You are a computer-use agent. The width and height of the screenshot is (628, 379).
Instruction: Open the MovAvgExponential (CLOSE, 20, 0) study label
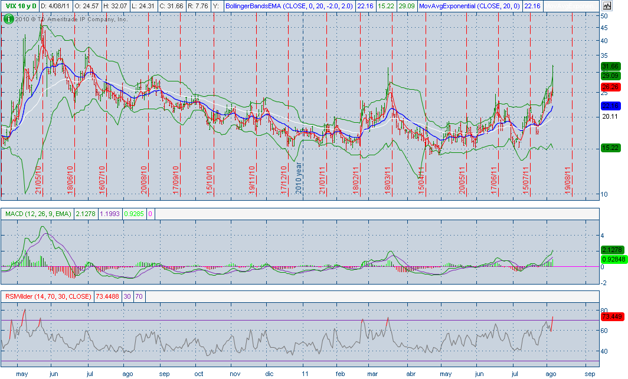[469, 6]
